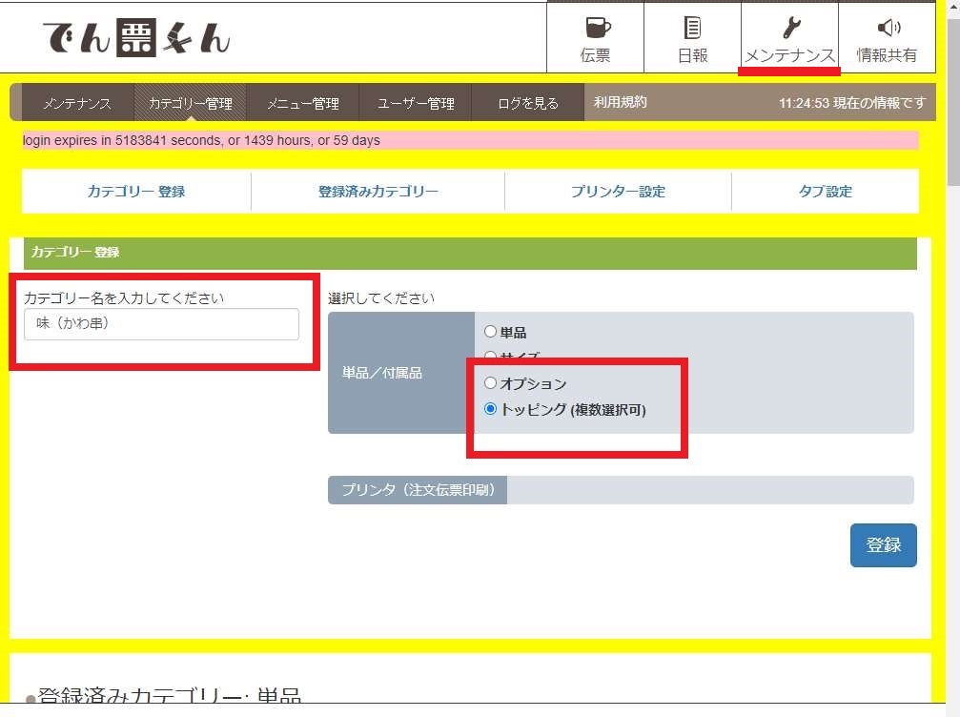The image size is (960, 717).
Task: Open the タブ設定 tab
Action: [824, 190]
